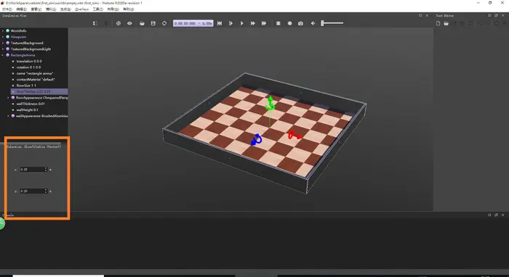Toggle sound mute speaker icon
This screenshot has width=509, height=277.
point(313,23)
